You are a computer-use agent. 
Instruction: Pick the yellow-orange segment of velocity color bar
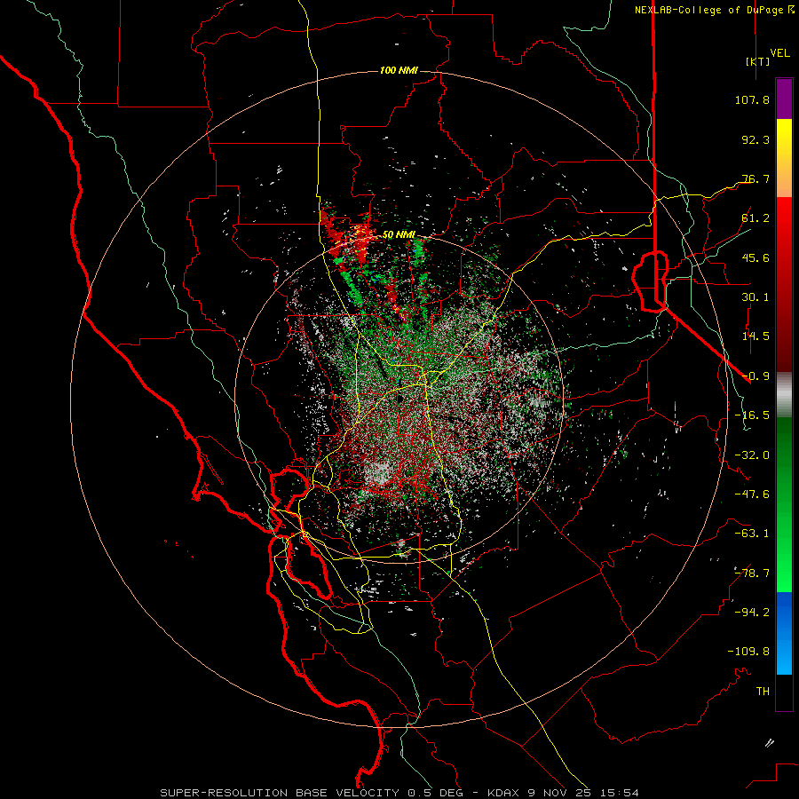pyautogui.click(x=784, y=158)
